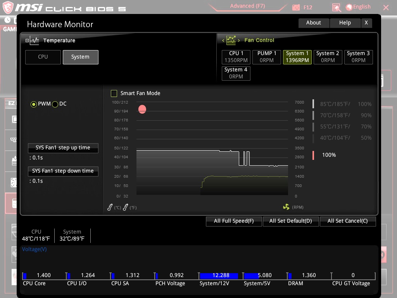Enable the Smart Fan Mode checkbox
Screen dimensions: 397x298
pos(114,93)
